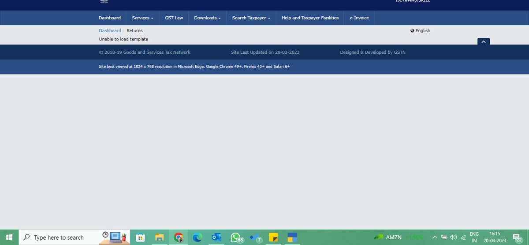
Task: Open Help and Taxpayer Facilities
Action: click(310, 18)
